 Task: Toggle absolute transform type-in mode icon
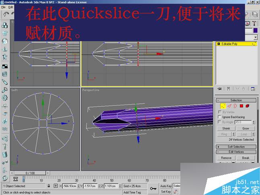[56, 186]
